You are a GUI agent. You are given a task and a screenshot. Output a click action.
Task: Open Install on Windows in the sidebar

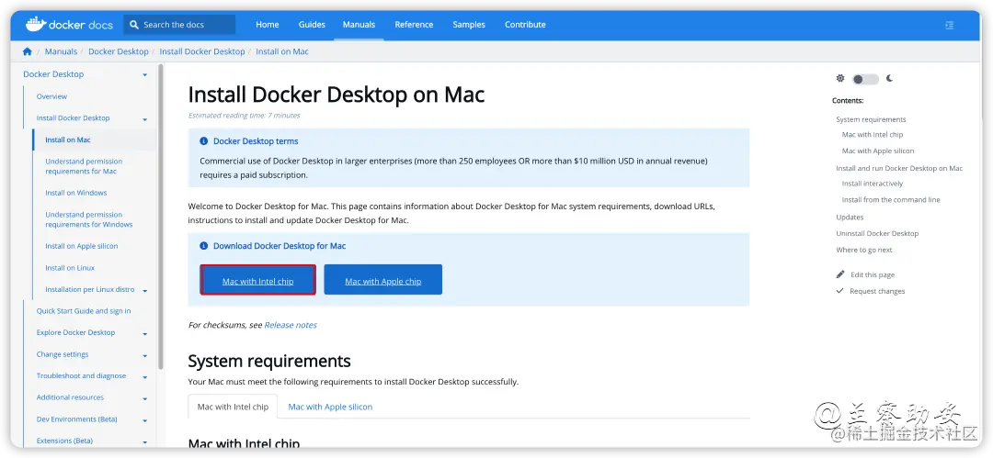[76, 193]
